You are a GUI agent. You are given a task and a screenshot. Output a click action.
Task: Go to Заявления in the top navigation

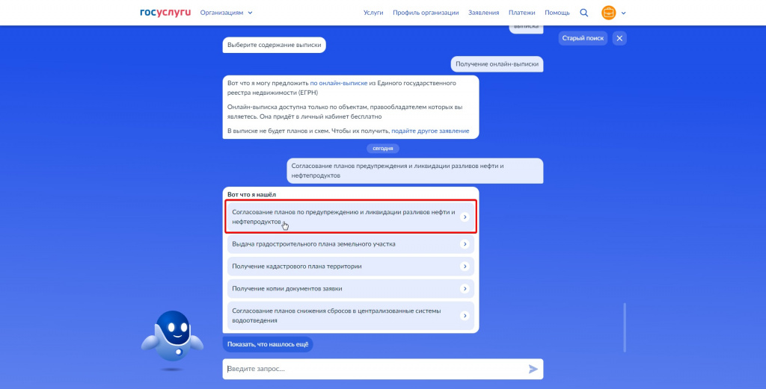click(484, 13)
